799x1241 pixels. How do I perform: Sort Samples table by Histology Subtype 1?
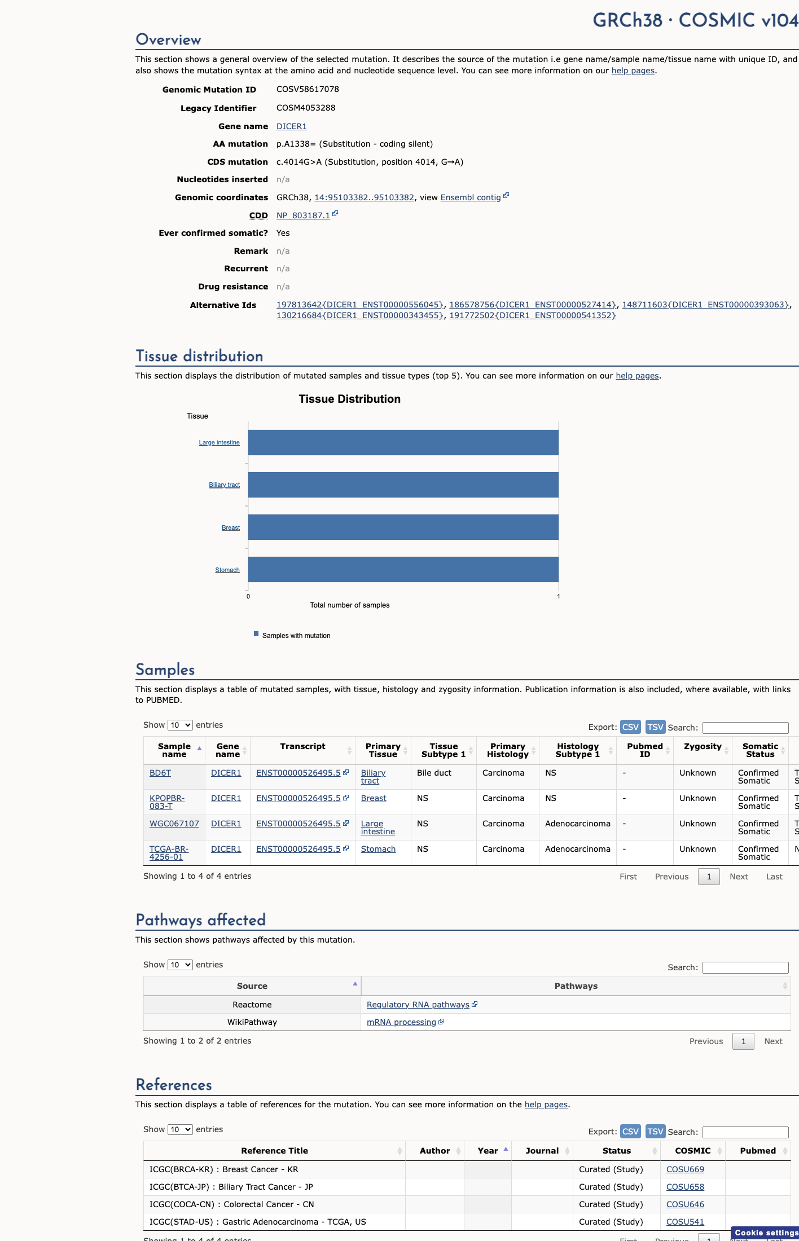pos(578,750)
